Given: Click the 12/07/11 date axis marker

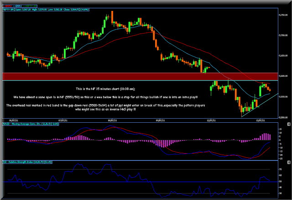Looking at the screenshot, I should (211, 120).
